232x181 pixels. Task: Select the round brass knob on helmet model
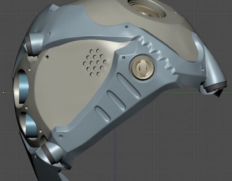(142, 68)
